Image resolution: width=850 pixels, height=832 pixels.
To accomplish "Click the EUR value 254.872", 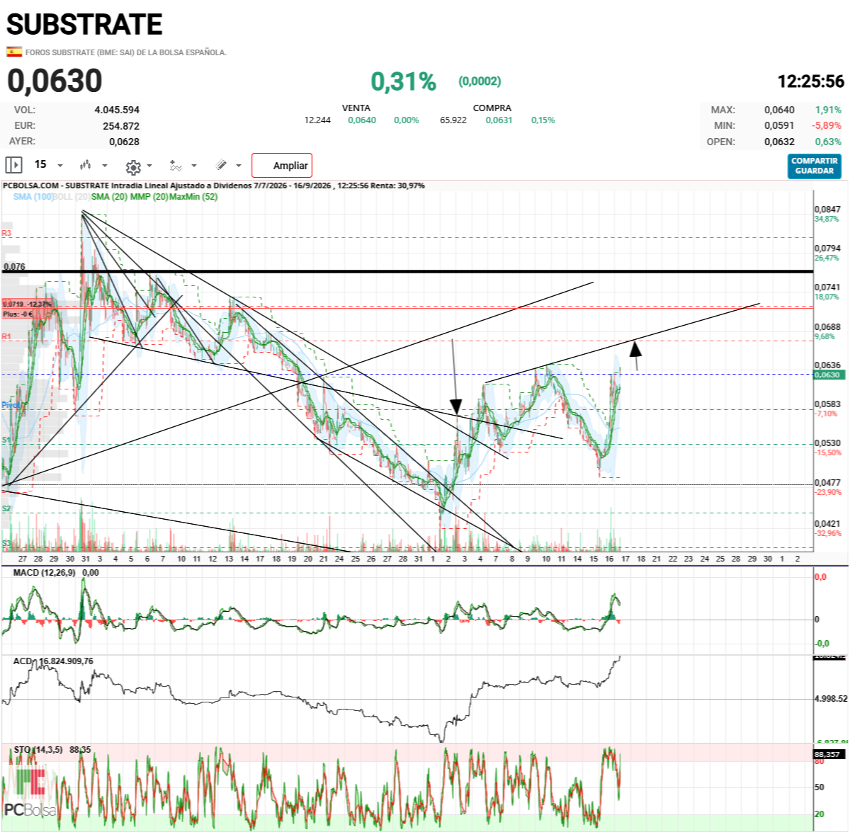I will (x=121, y=126).
